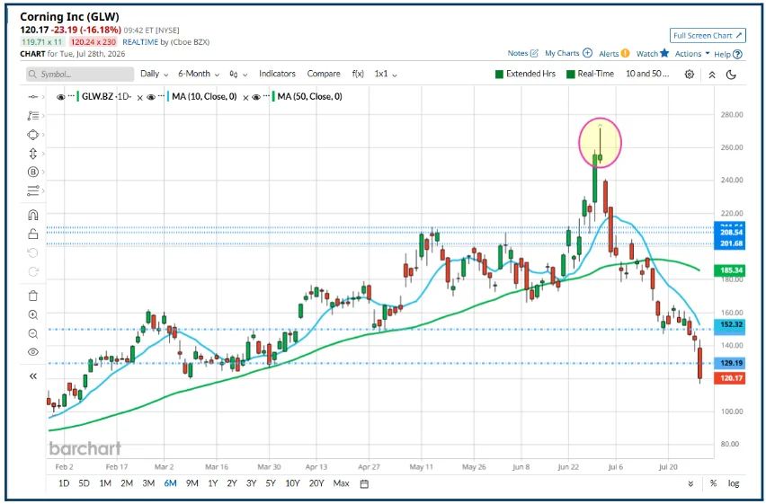Click the 129.19 price line label
The image size is (766, 504).
tap(729, 363)
